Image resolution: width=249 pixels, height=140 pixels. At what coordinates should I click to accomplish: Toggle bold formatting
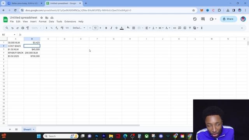(x=106, y=28)
